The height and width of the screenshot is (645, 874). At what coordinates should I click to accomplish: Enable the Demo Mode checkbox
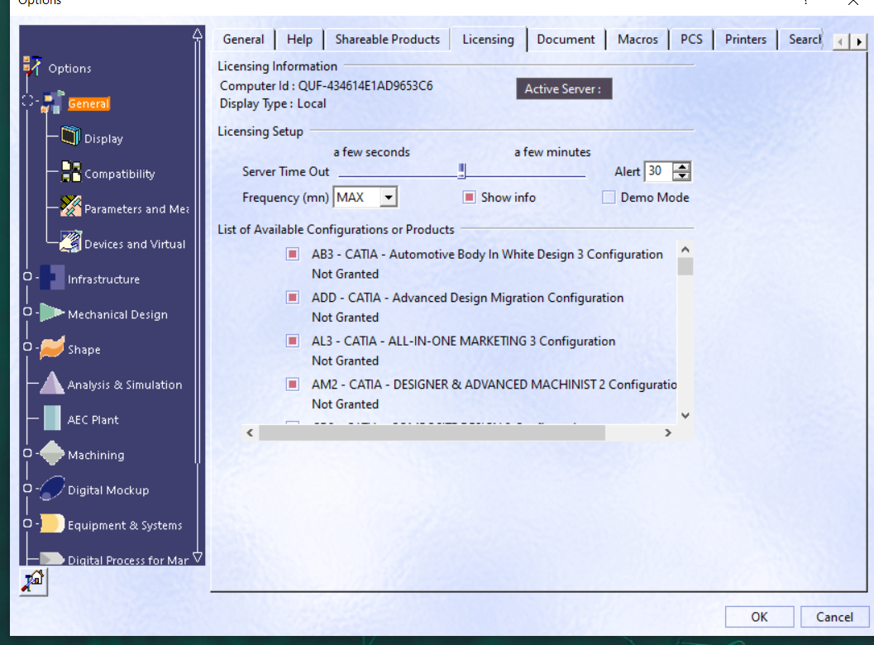[x=609, y=198]
